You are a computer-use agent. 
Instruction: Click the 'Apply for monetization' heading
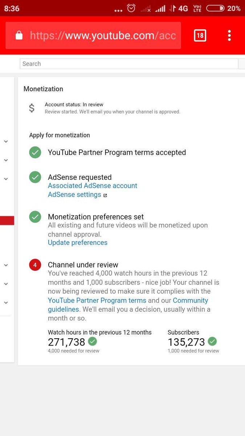(x=60, y=135)
